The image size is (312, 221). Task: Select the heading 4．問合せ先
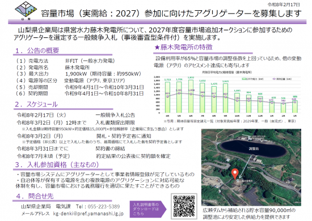(35, 196)
